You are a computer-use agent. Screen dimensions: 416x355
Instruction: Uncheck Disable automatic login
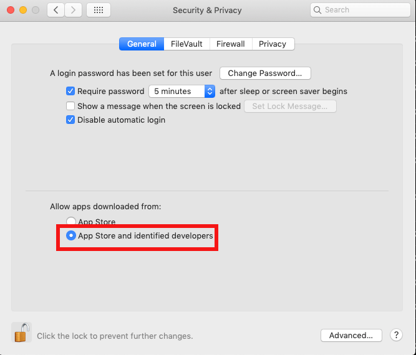[70, 120]
